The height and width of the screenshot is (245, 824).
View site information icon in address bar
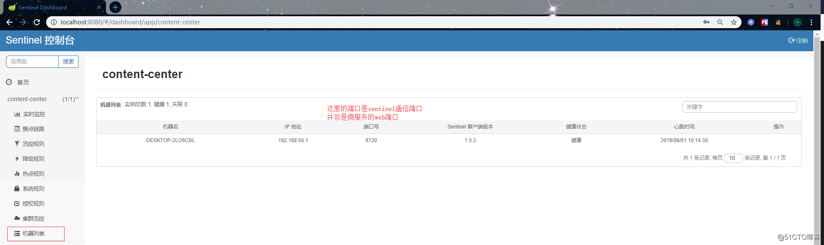(x=54, y=22)
